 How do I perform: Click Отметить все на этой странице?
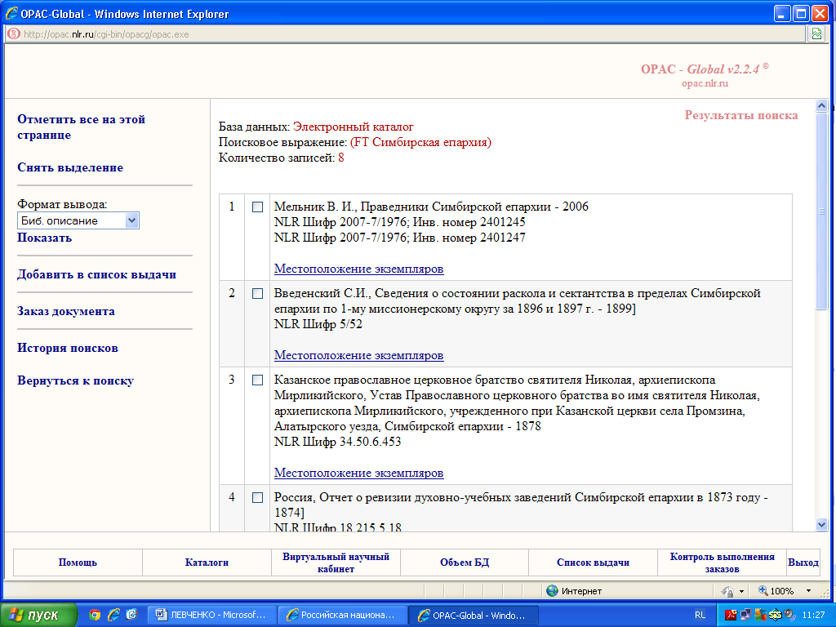point(81,127)
